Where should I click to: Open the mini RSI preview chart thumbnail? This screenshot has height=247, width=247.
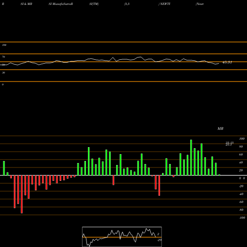(122, 237)
